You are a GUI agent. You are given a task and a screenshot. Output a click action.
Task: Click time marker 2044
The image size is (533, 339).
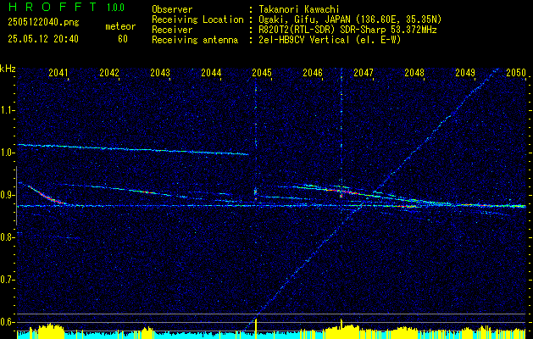click(211, 73)
